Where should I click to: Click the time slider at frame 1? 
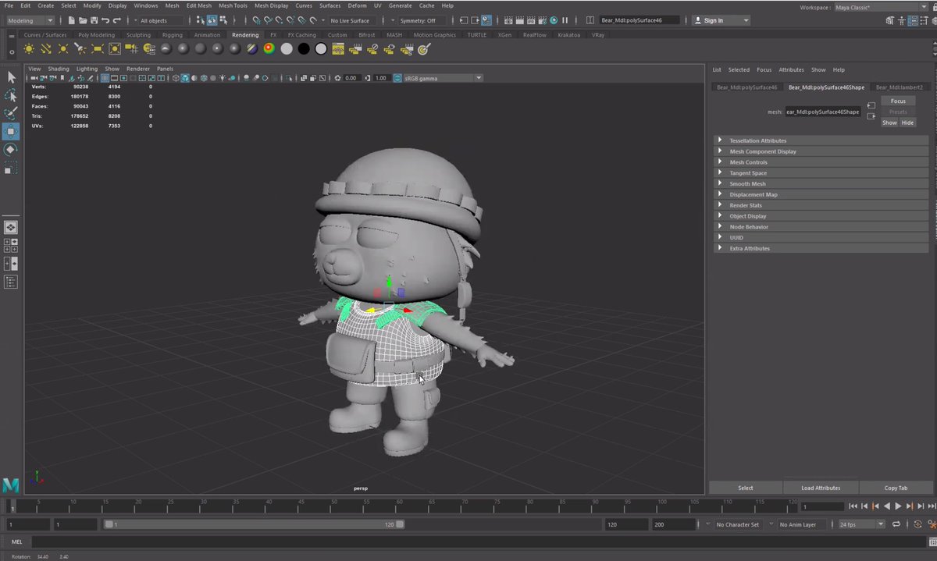coord(12,507)
